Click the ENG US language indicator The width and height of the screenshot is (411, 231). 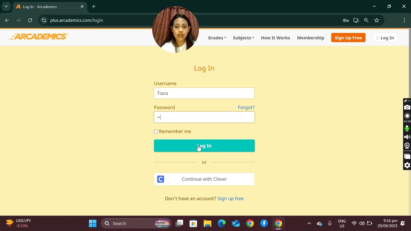coord(342,223)
